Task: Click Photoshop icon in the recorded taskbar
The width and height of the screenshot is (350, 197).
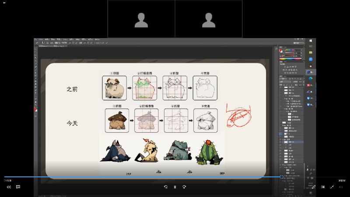Action: pyautogui.click(x=311, y=71)
